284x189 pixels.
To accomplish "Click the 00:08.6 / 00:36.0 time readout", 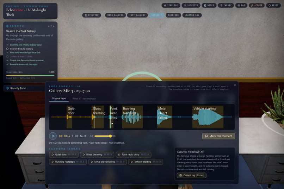I will point(72,136).
